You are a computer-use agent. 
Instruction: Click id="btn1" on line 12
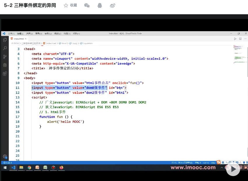[117, 93]
